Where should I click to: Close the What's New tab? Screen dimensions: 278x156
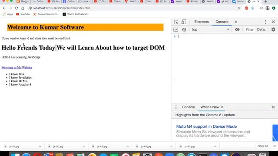coord(222,107)
